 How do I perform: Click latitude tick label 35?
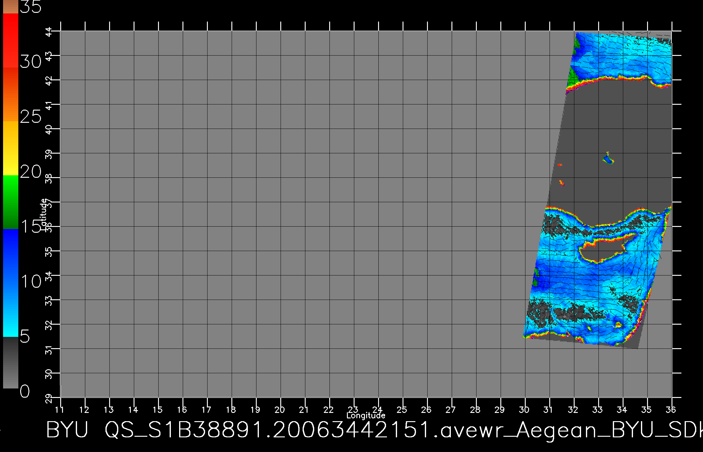click(x=49, y=252)
